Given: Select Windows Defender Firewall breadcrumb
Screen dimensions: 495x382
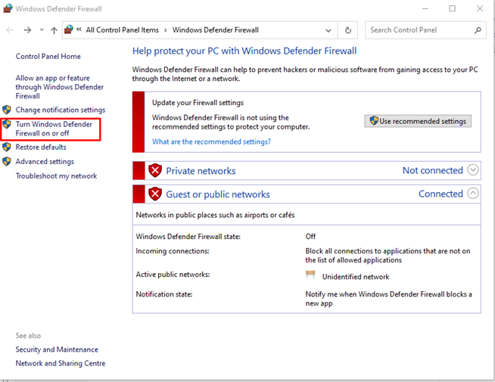Looking at the screenshot, I should tap(215, 30).
